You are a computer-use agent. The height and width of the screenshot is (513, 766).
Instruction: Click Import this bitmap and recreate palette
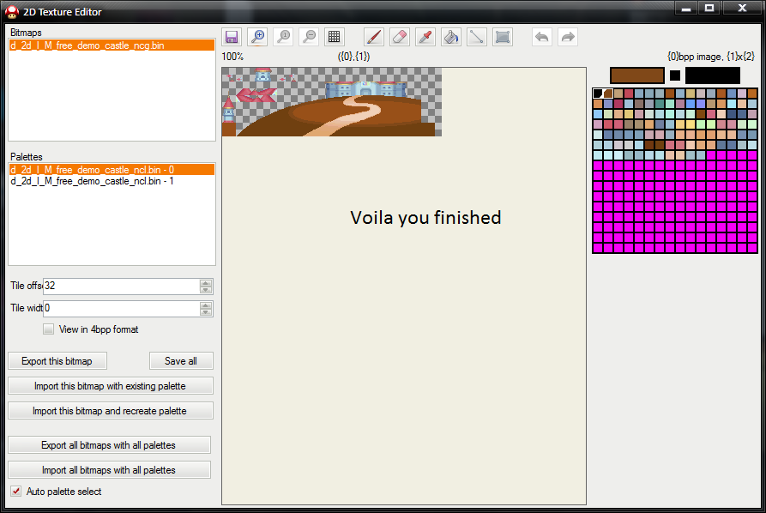click(111, 411)
